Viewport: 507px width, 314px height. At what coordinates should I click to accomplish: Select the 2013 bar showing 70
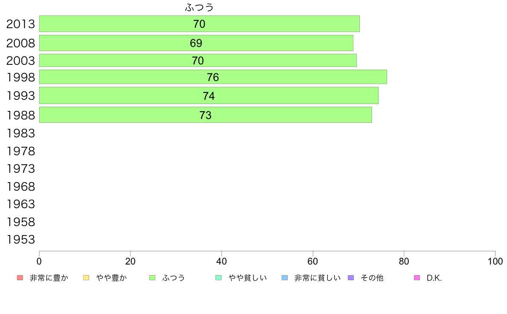pos(199,23)
